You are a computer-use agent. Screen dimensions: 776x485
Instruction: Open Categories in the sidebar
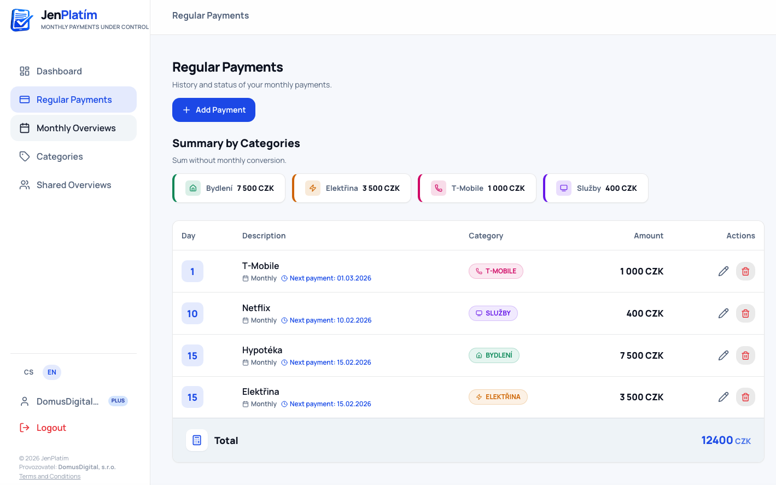coord(60,156)
